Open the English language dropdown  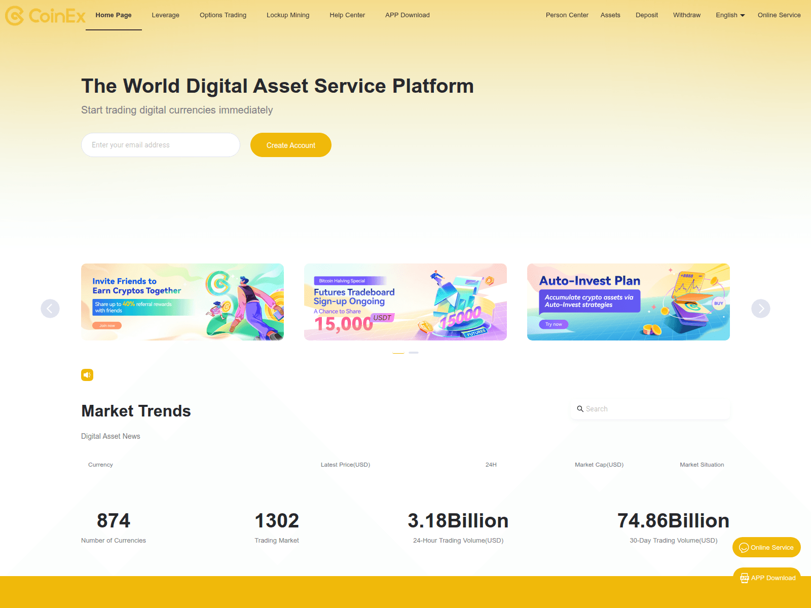pyautogui.click(x=730, y=15)
